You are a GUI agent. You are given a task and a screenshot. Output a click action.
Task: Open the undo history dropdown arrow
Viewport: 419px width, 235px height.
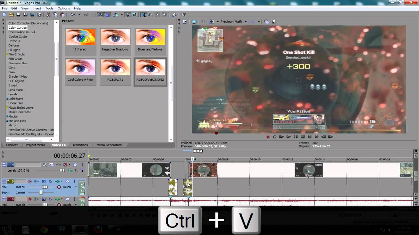(79, 15)
